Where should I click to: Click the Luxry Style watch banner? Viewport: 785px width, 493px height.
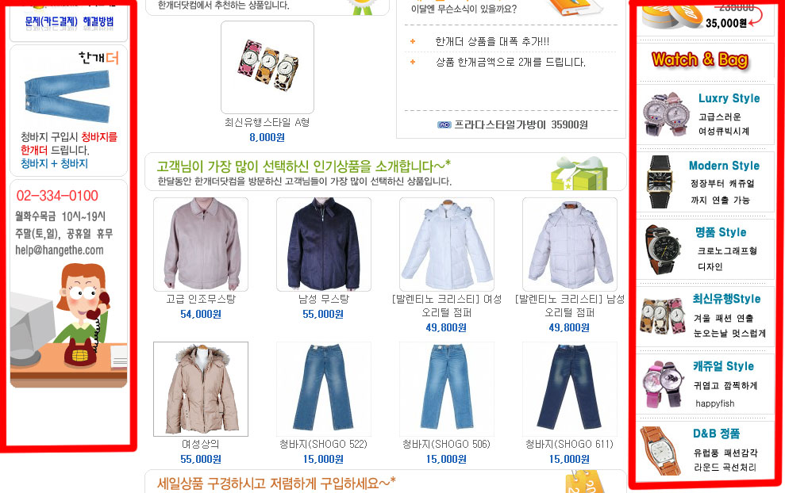point(705,114)
